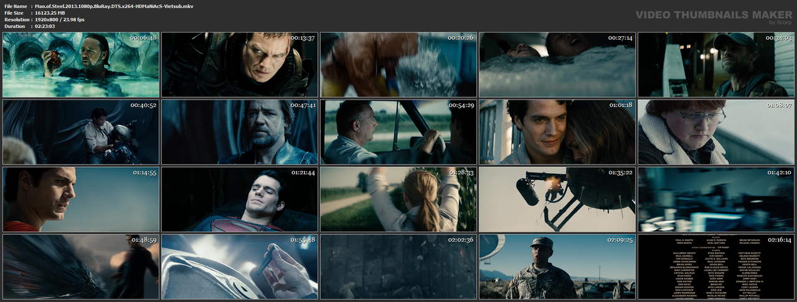Pick the truck driver thumbnail 00:54:29
This screenshot has height=302, width=797.
click(x=398, y=132)
